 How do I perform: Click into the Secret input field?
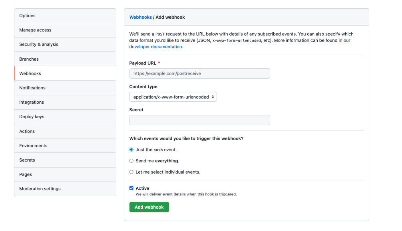coord(199,120)
